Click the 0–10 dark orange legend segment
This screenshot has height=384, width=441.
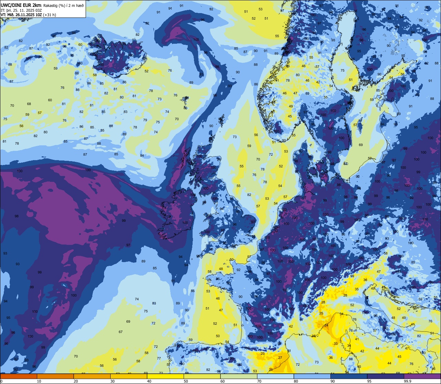[19, 376]
